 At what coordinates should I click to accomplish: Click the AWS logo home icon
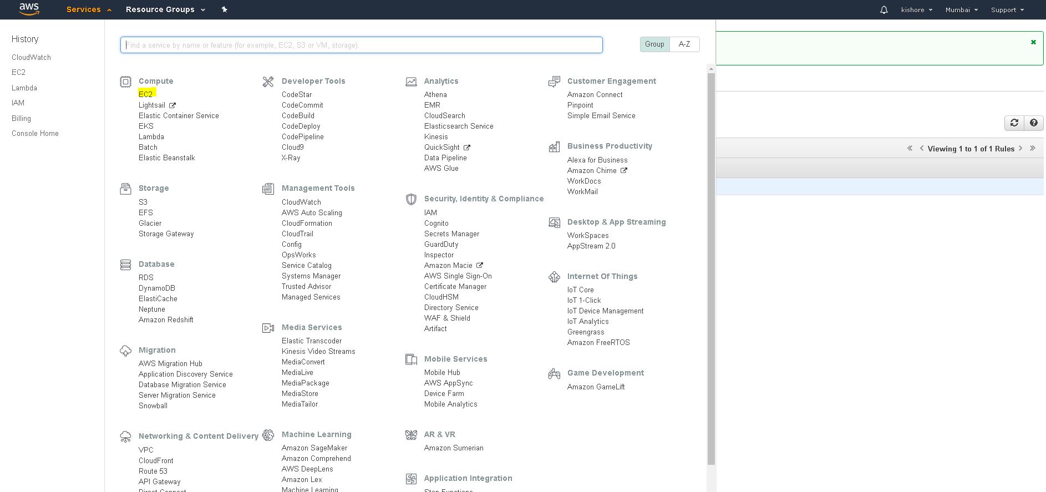point(29,9)
